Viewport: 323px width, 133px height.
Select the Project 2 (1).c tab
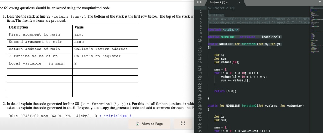coord(219,3)
